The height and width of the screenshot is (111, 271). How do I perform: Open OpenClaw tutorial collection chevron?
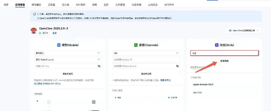[258, 31]
